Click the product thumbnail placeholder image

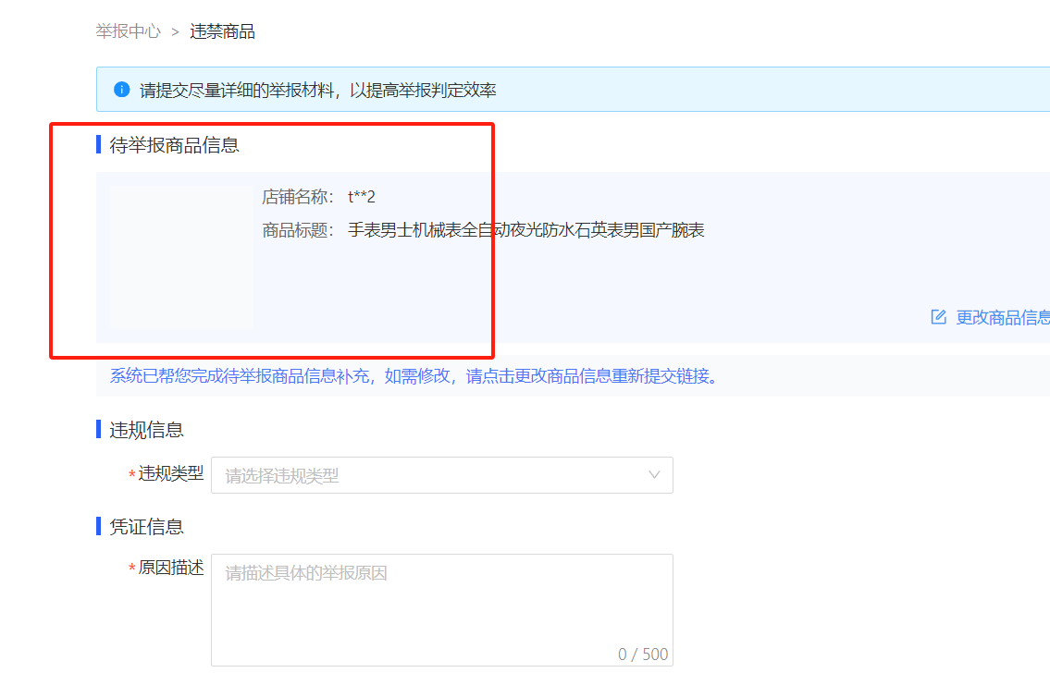click(181, 256)
